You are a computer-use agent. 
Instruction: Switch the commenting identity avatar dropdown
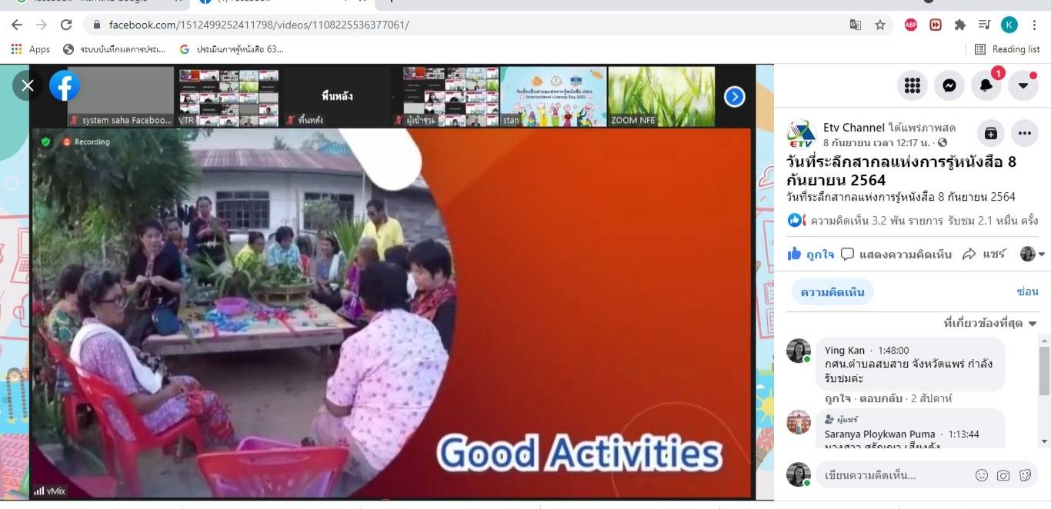[x=1033, y=254]
